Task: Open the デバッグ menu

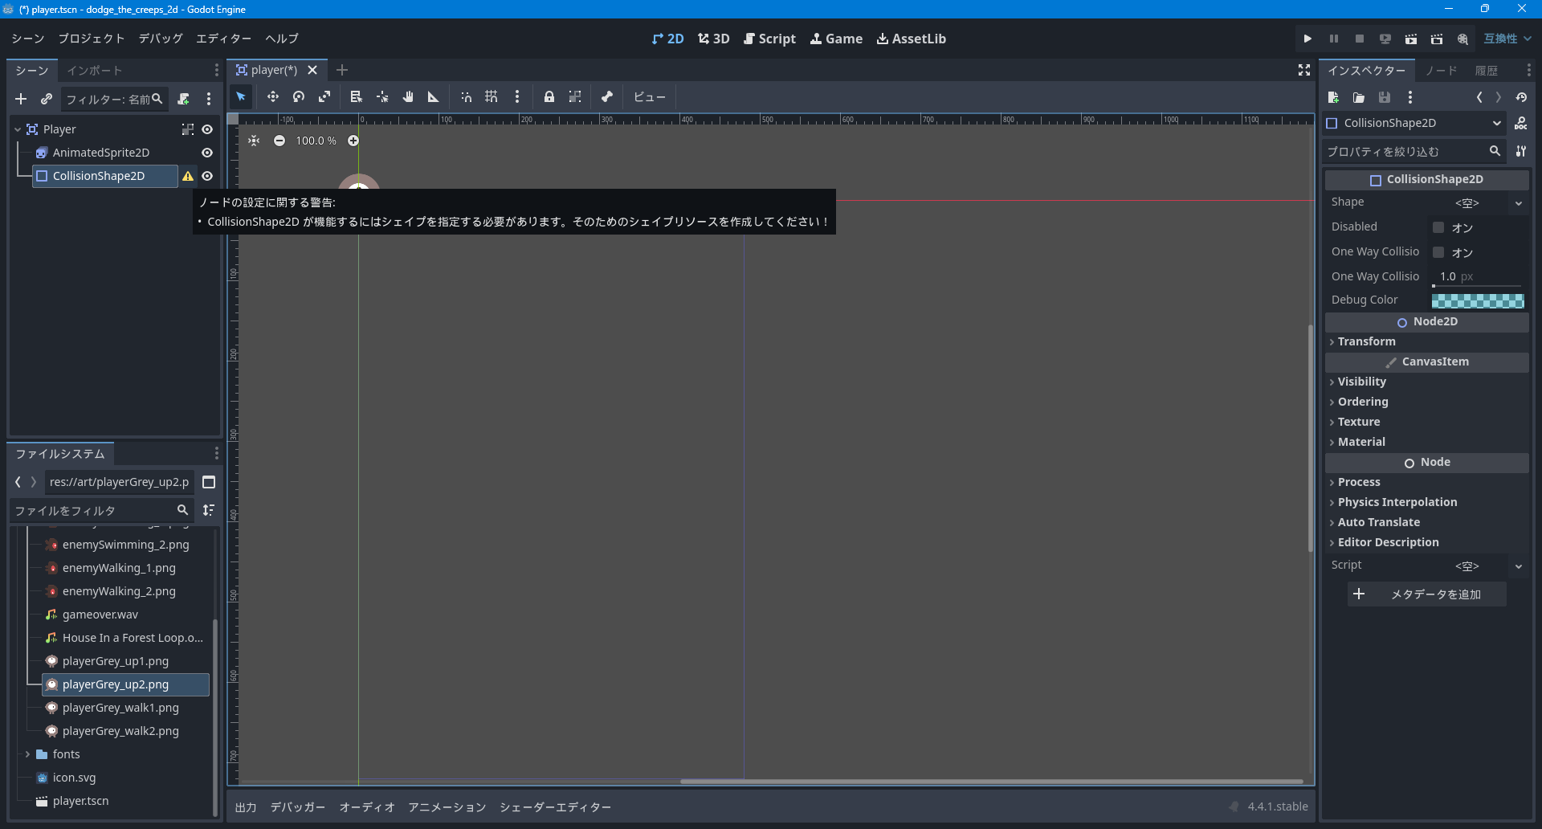Action: tap(161, 39)
